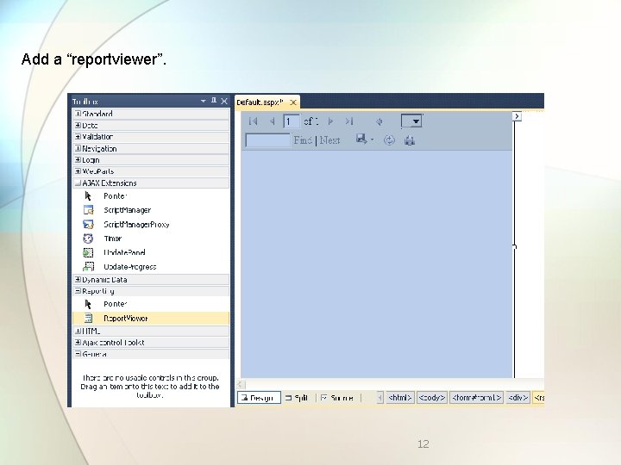This screenshot has width=621, height=465.
Task: Expand the Validation toolbox group
Action: pos(78,136)
